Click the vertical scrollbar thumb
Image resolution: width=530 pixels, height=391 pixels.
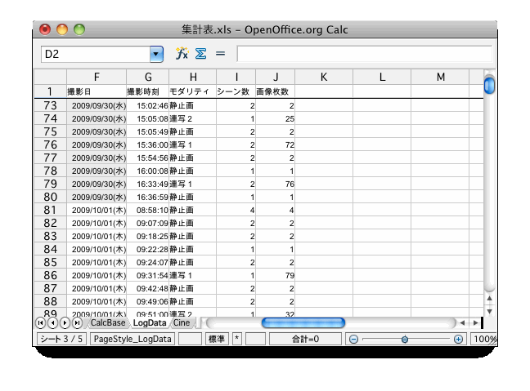489,86
